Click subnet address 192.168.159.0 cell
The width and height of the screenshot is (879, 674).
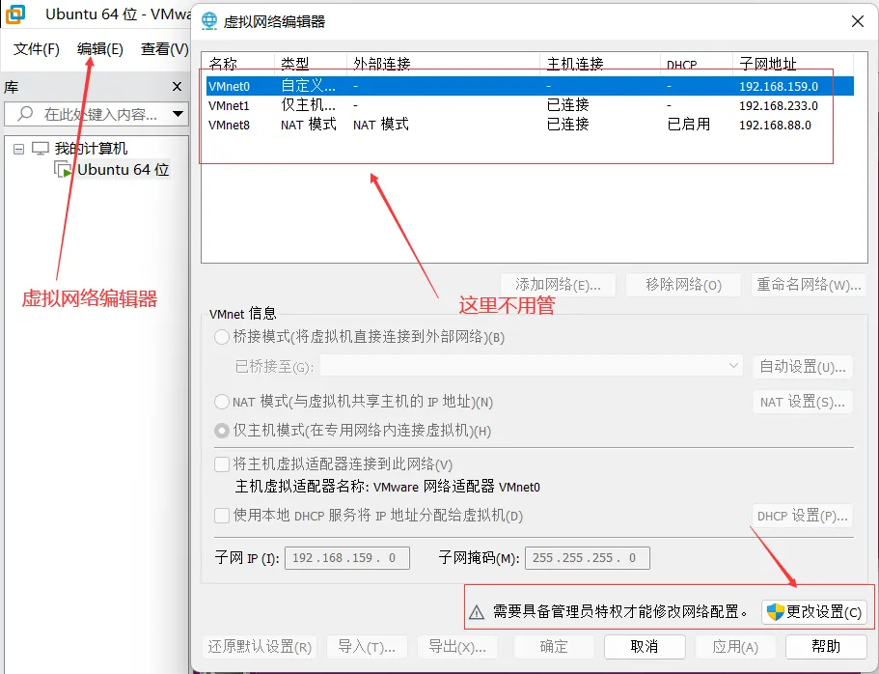coord(778,87)
